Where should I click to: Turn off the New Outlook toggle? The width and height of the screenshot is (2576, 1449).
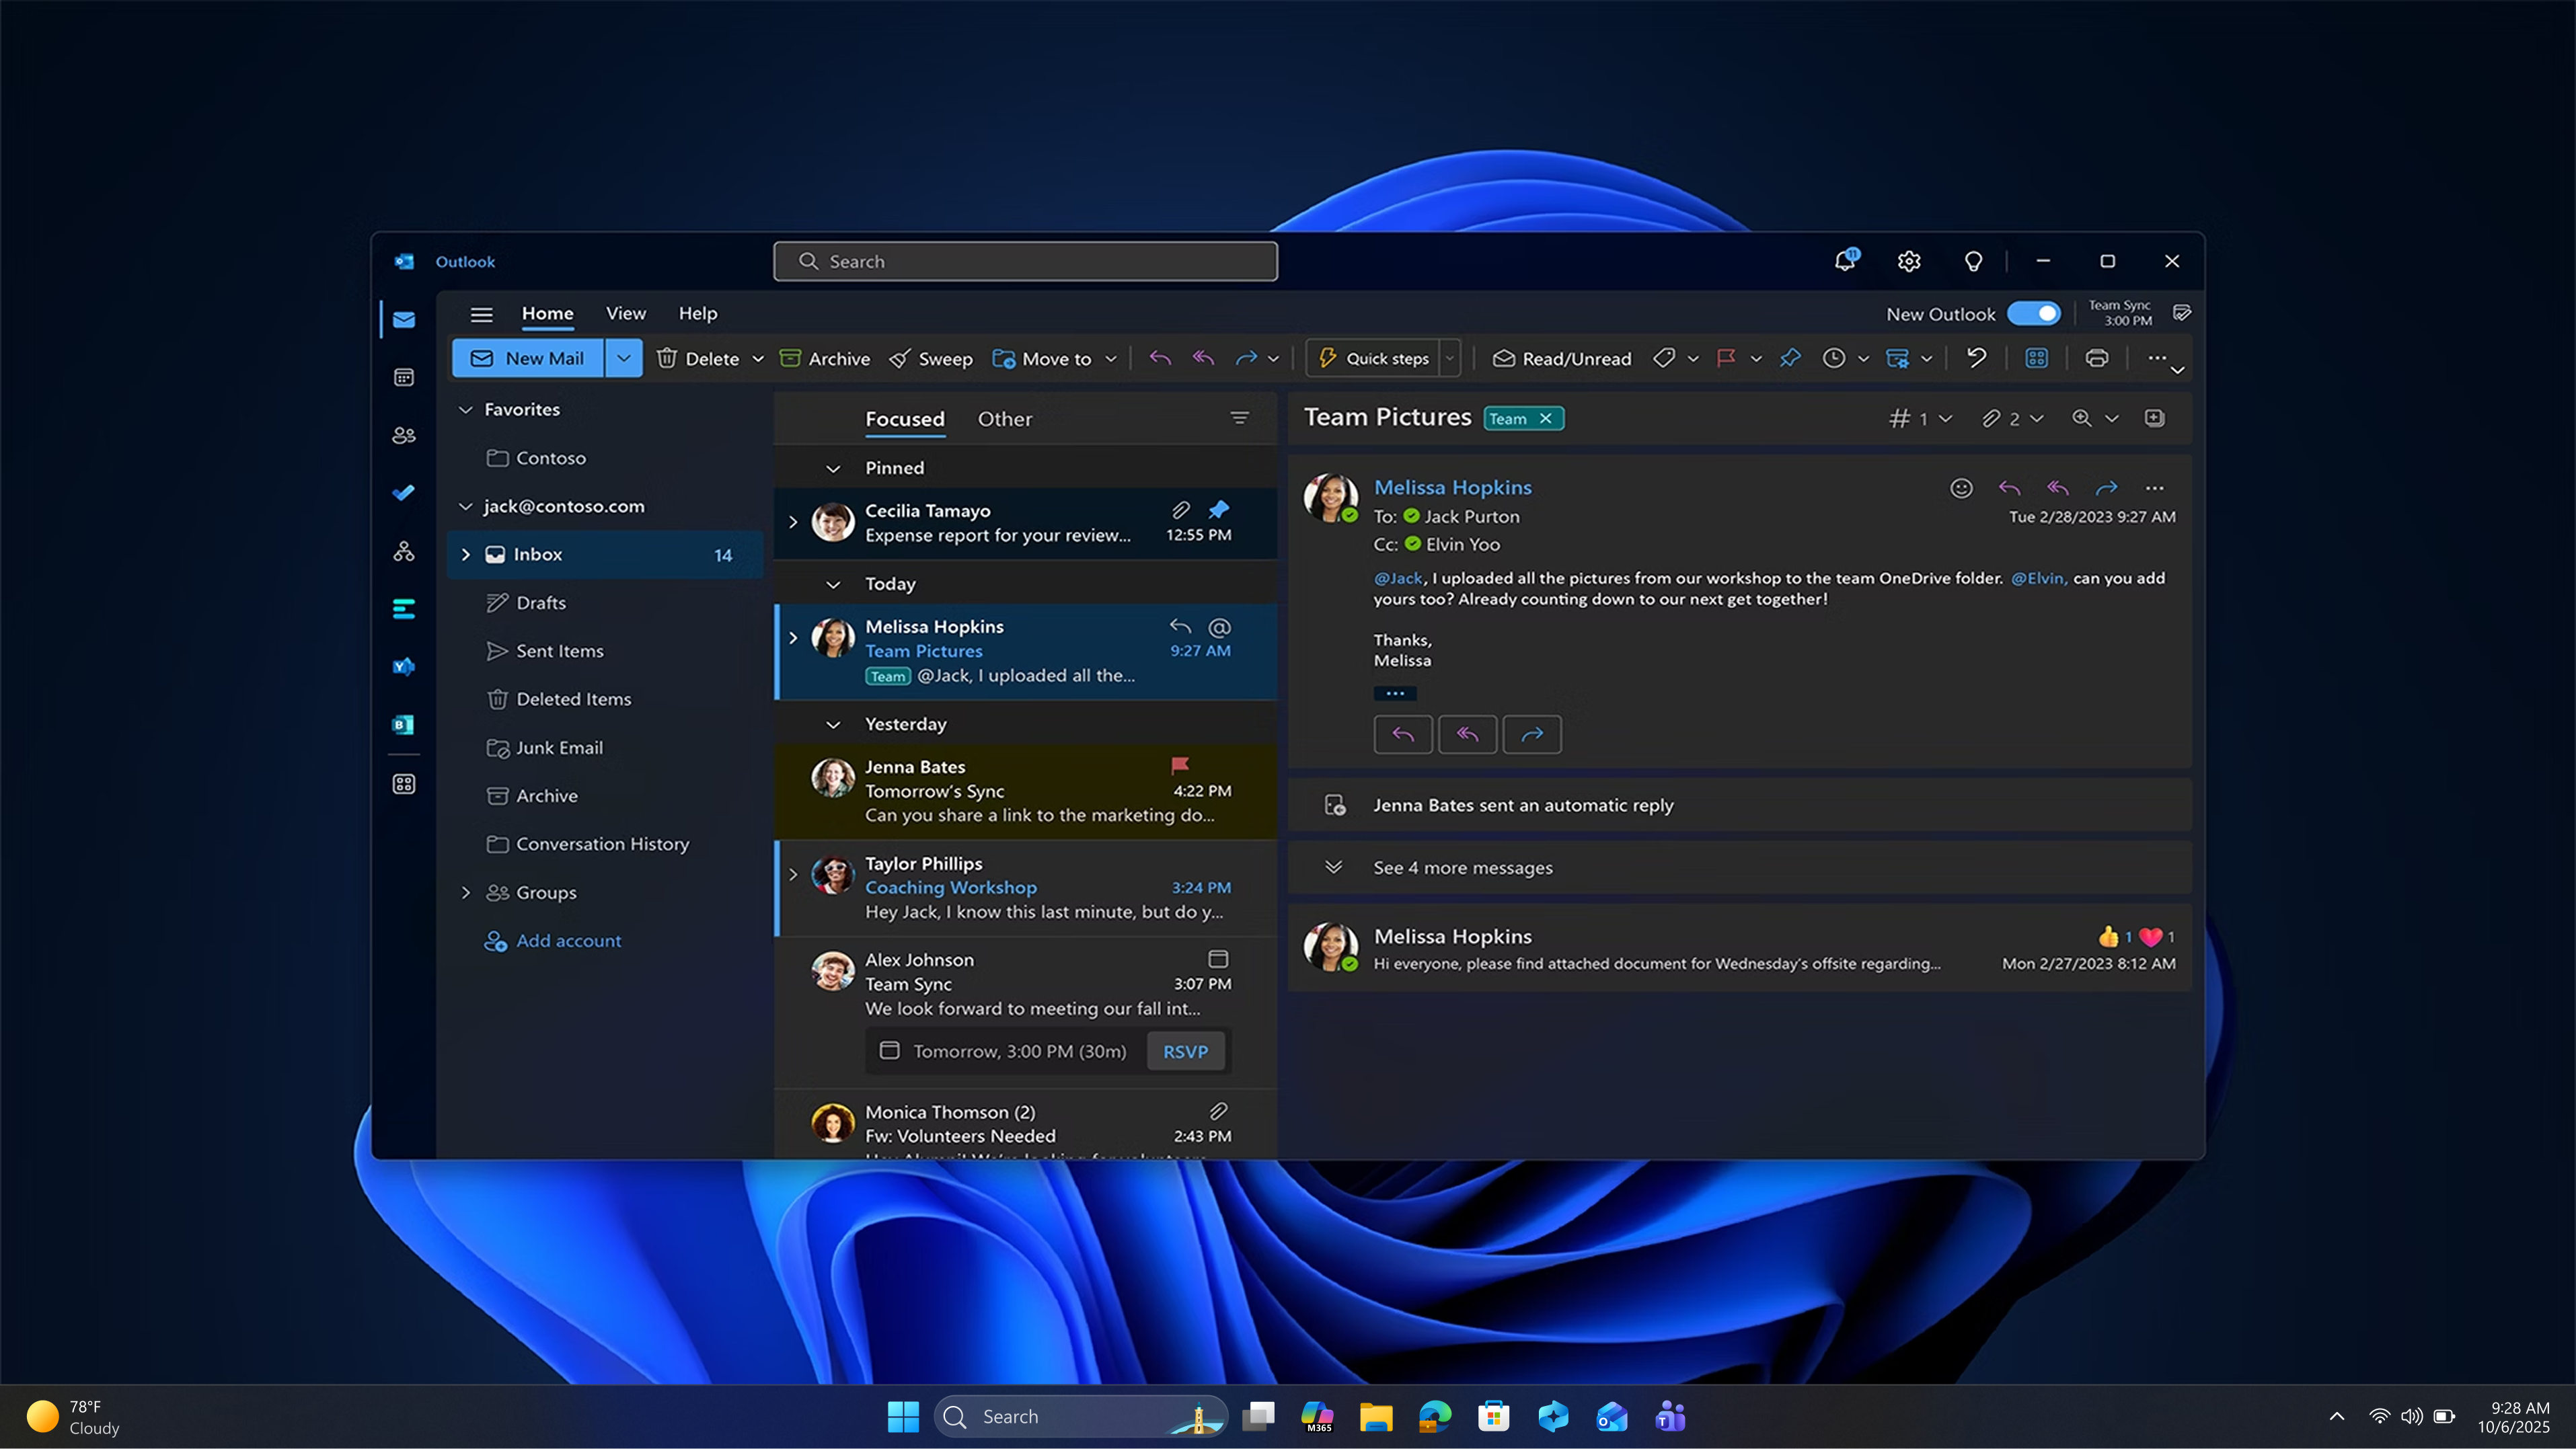[x=2035, y=313]
